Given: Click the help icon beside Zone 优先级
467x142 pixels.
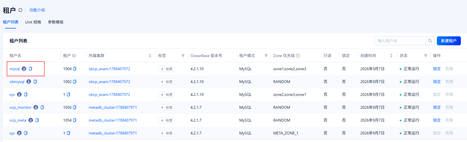Looking at the screenshot, I should pos(298,56).
